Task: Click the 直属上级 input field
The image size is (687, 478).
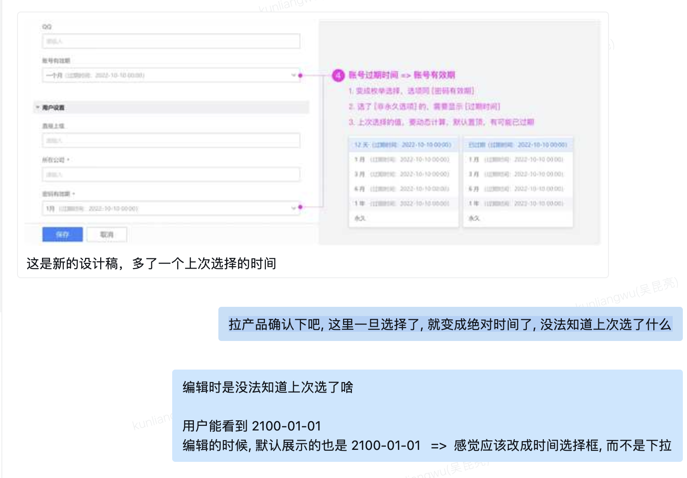Action: (x=171, y=140)
